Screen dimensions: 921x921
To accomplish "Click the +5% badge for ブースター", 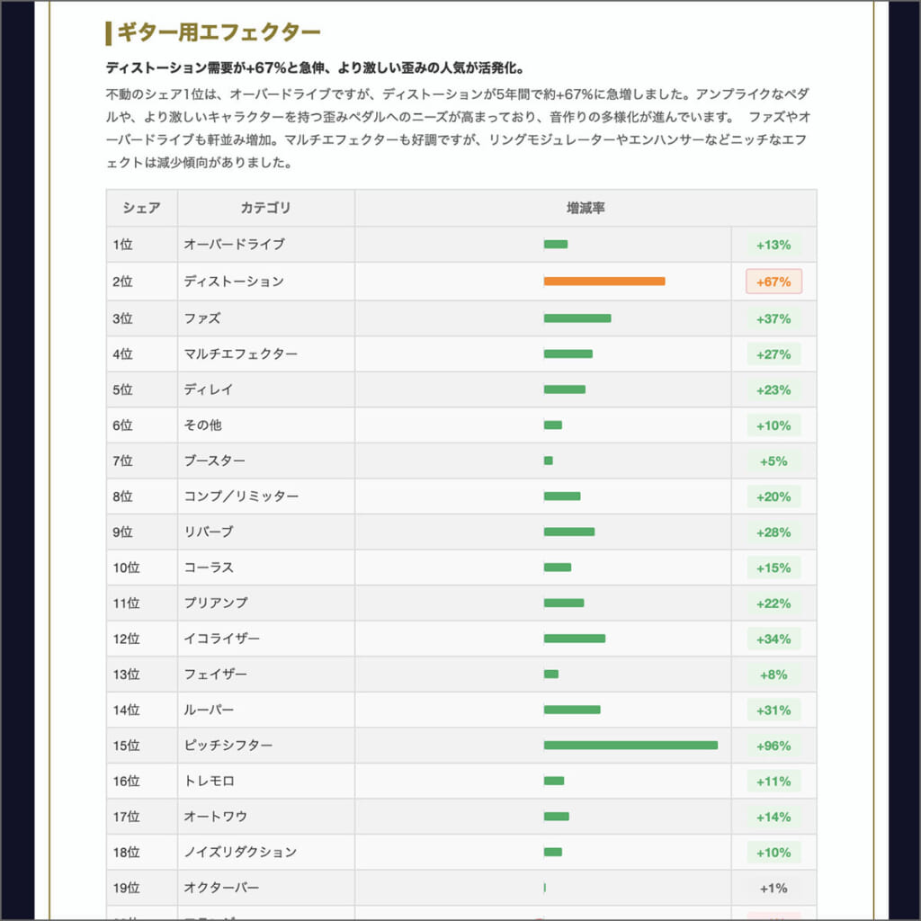I will (x=774, y=460).
